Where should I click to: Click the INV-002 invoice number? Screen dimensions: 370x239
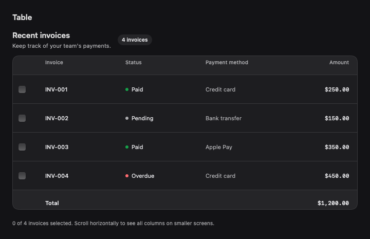coord(57,118)
